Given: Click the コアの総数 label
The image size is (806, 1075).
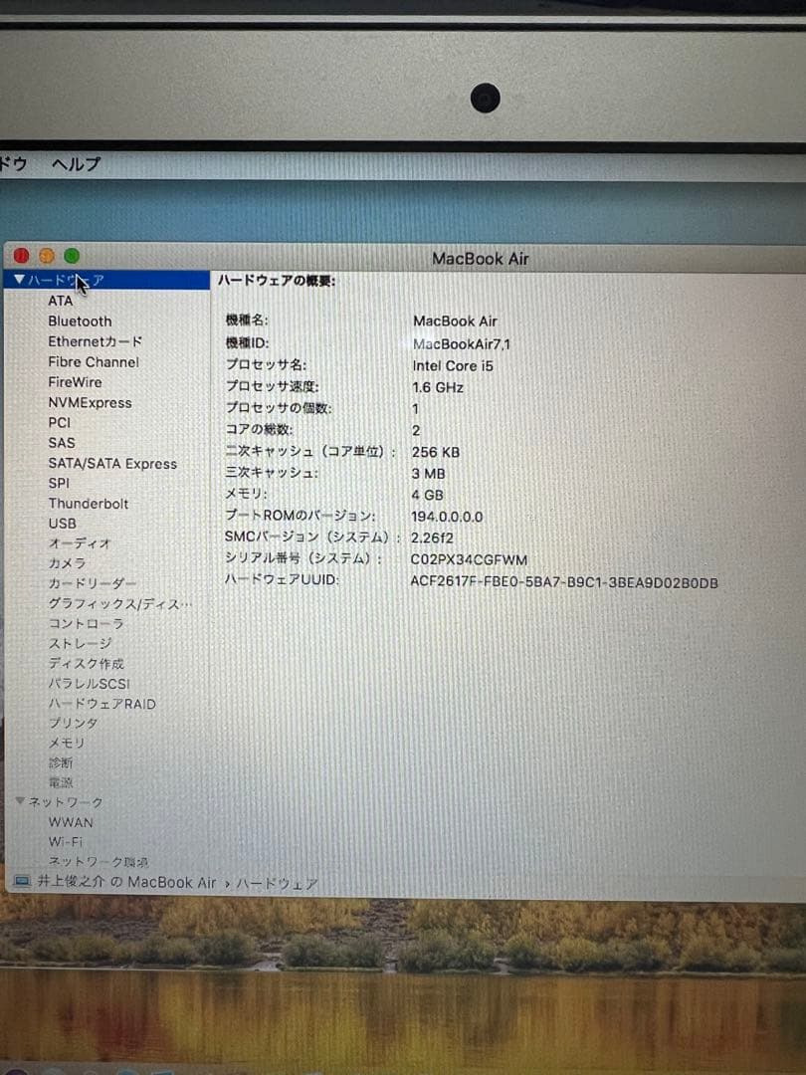Looking at the screenshot, I should point(259,429).
